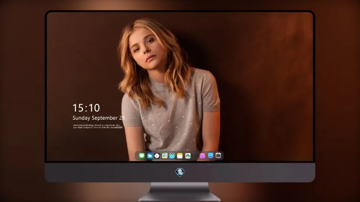Open the App Store in dock
This screenshot has width=360, height=202.
pos(211,156)
